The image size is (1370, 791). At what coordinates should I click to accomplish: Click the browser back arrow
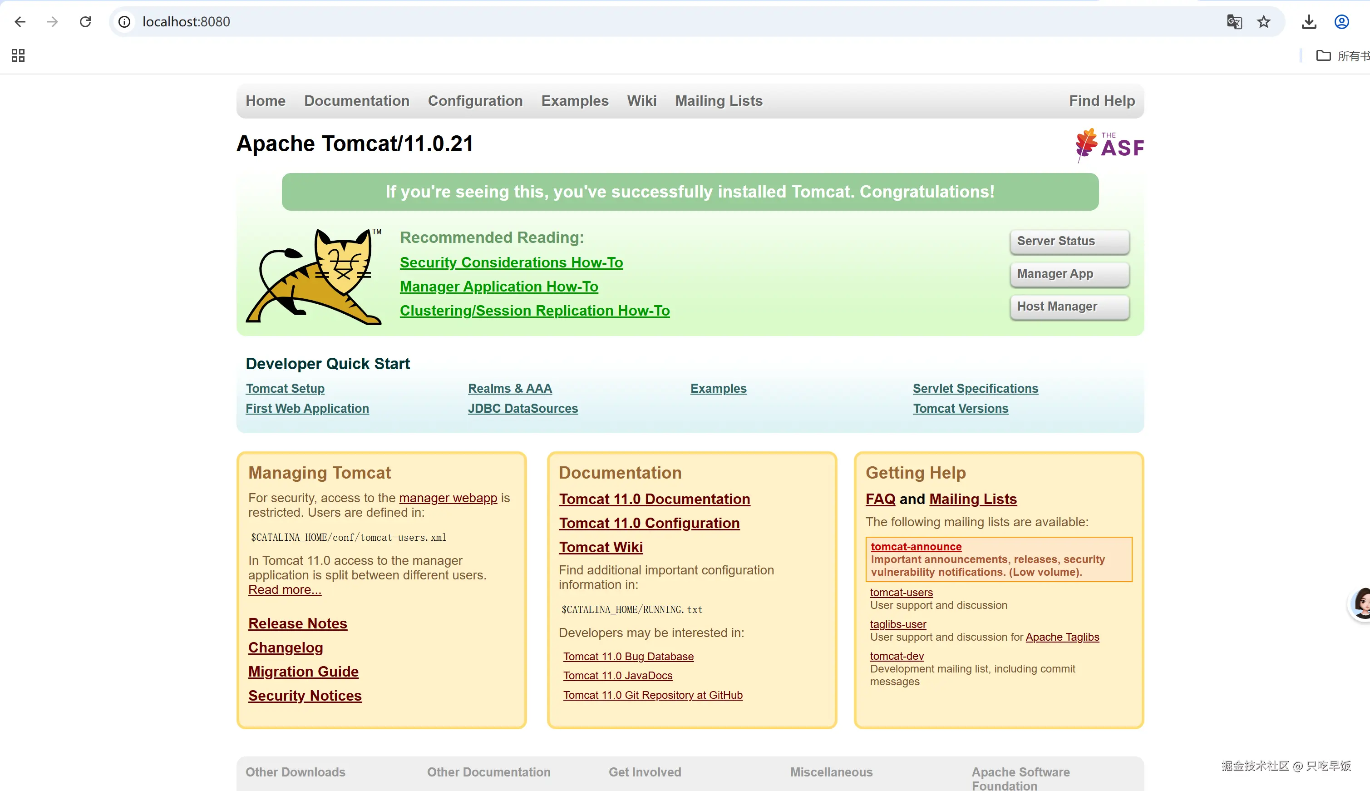coord(20,22)
